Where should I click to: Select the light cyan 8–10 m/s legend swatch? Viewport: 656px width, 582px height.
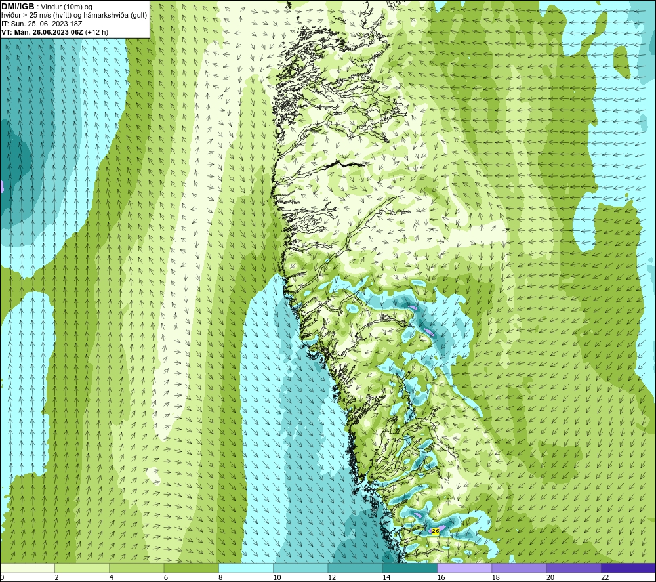246,568
